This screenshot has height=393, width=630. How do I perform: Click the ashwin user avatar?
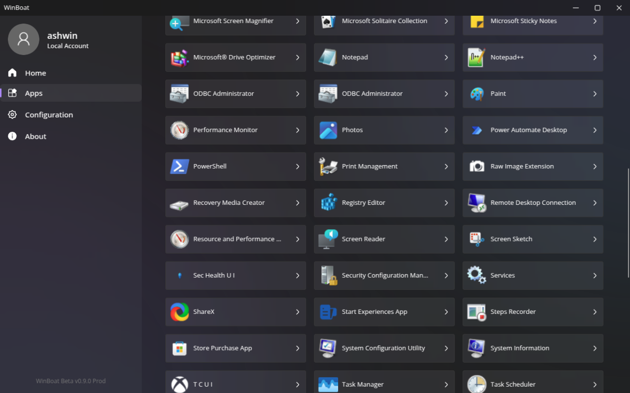[24, 39]
